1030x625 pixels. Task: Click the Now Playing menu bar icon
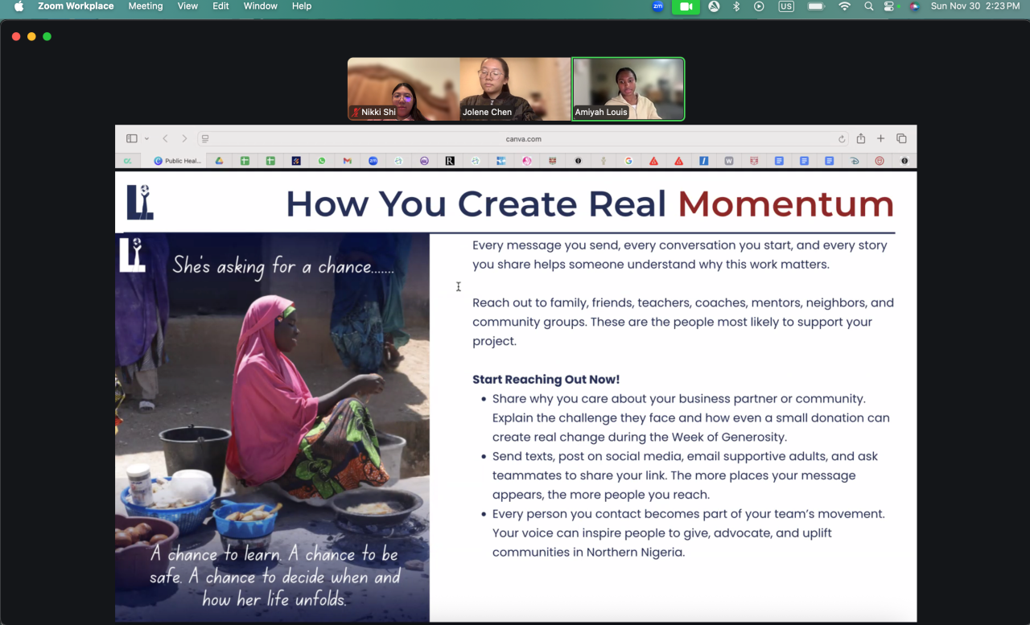[x=759, y=6]
